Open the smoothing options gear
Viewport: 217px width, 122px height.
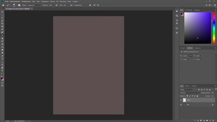[90, 5]
